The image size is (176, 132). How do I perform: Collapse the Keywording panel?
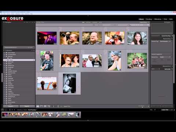coord(172,39)
